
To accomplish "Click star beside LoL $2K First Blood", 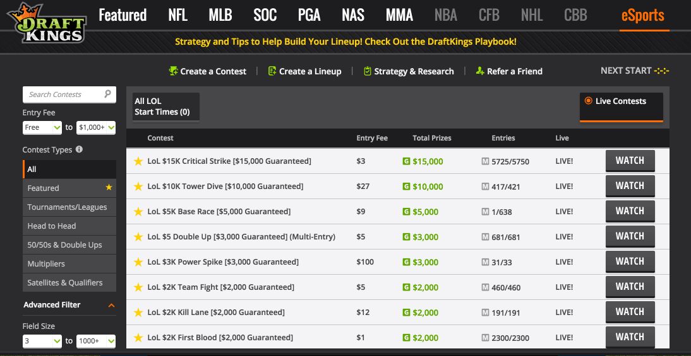I will (x=138, y=338).
